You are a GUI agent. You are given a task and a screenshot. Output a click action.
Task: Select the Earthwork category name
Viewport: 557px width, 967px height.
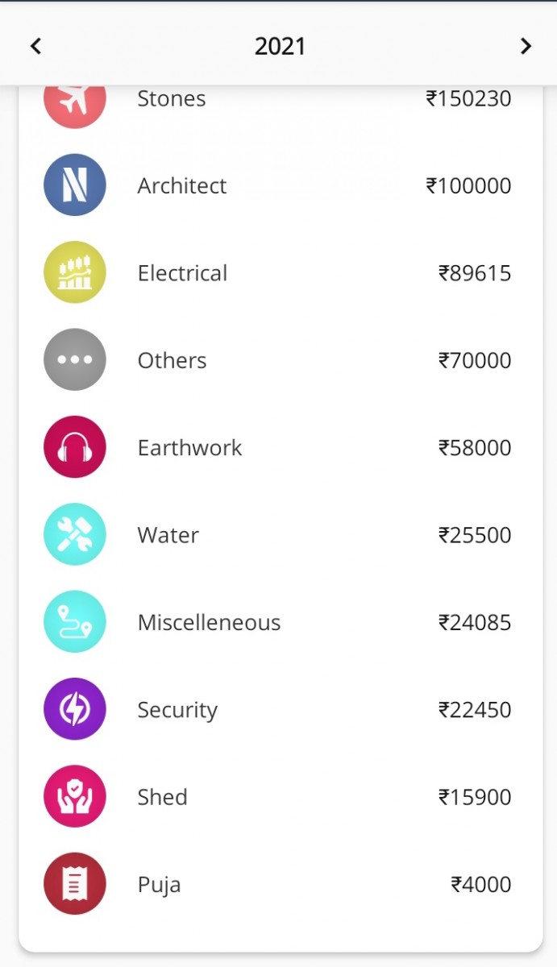[189, 448]
